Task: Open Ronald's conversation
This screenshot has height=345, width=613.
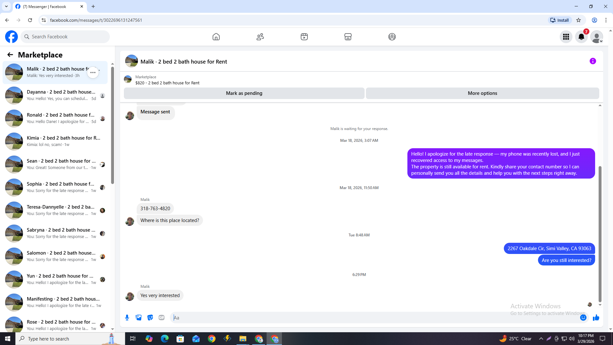Action: [55, 119]
